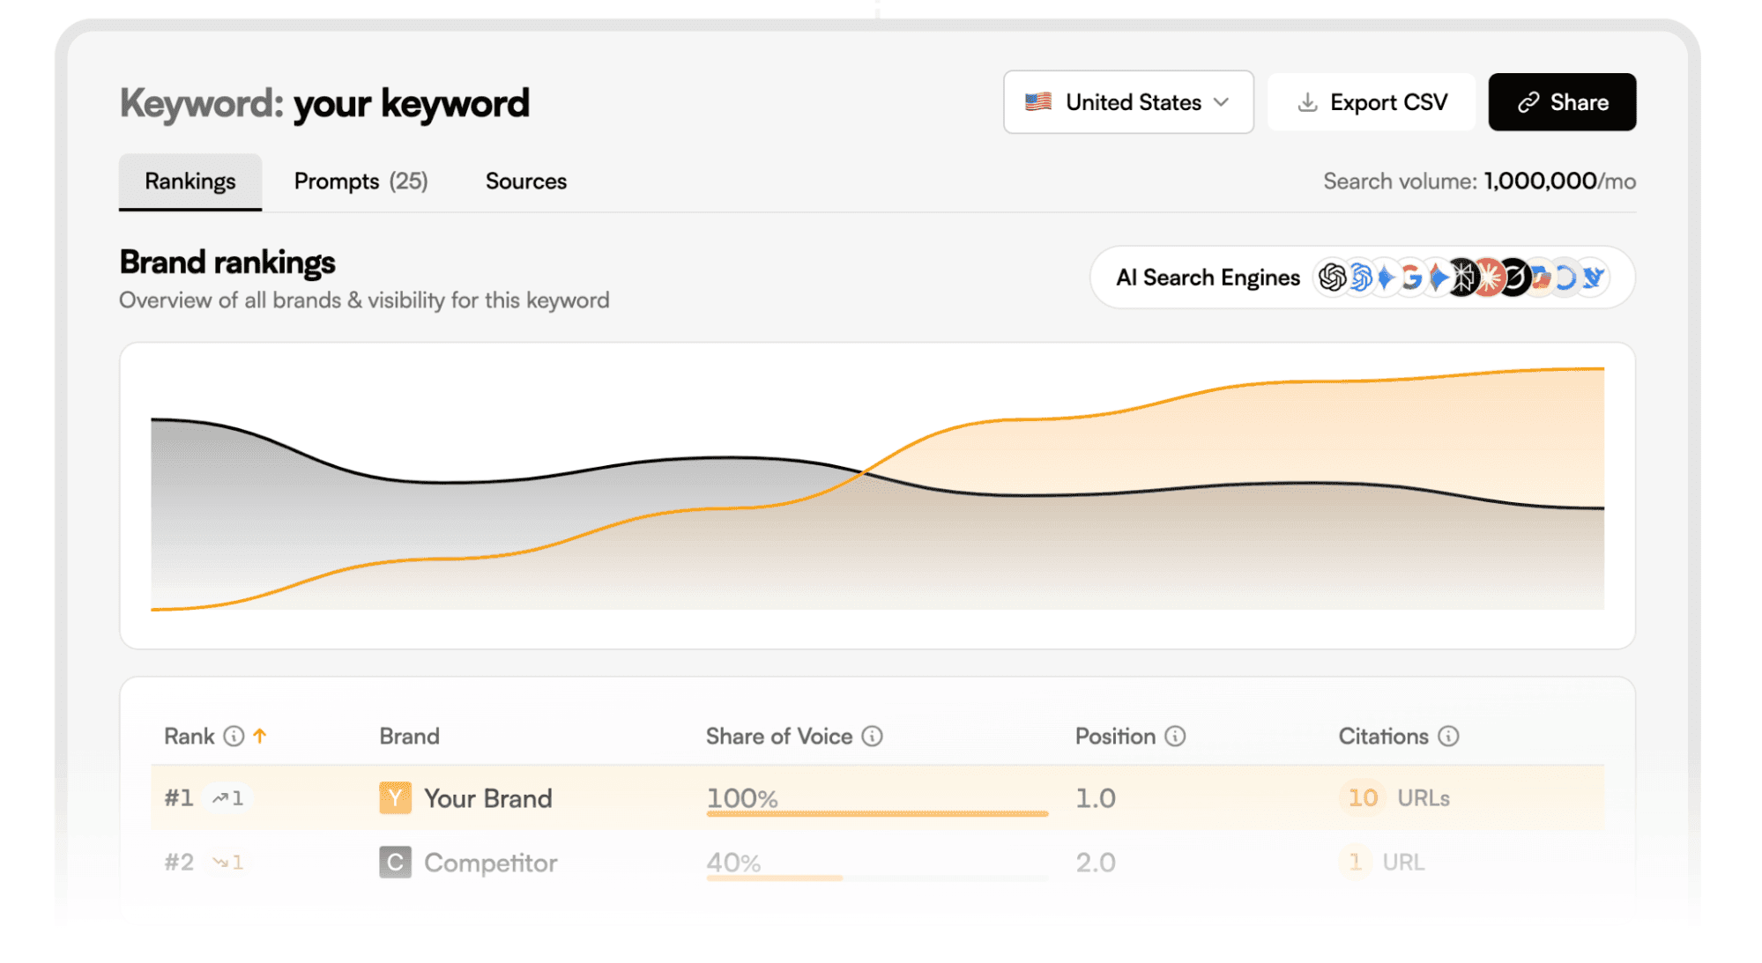Click the Google G engine icon
The height and width of the screenshot is (963, 1762).
coord(1411,278)
